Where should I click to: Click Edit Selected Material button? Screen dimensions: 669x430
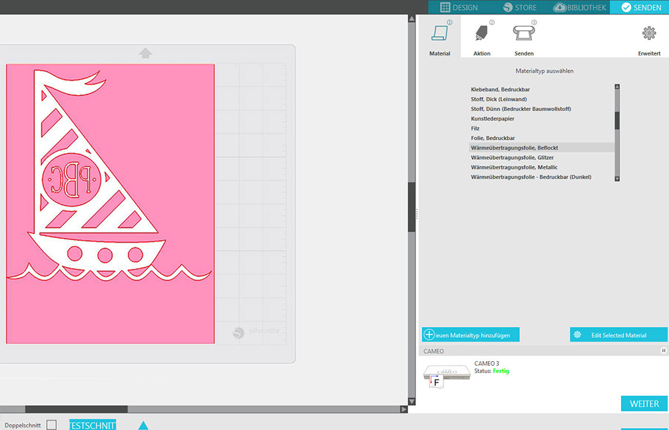click(x=618, y=335)
